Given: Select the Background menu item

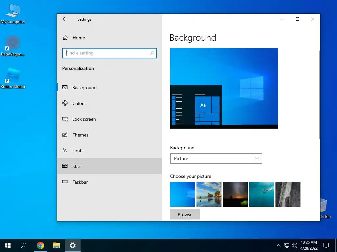Looking at the screenshot, I should click(x=110, y=87).
